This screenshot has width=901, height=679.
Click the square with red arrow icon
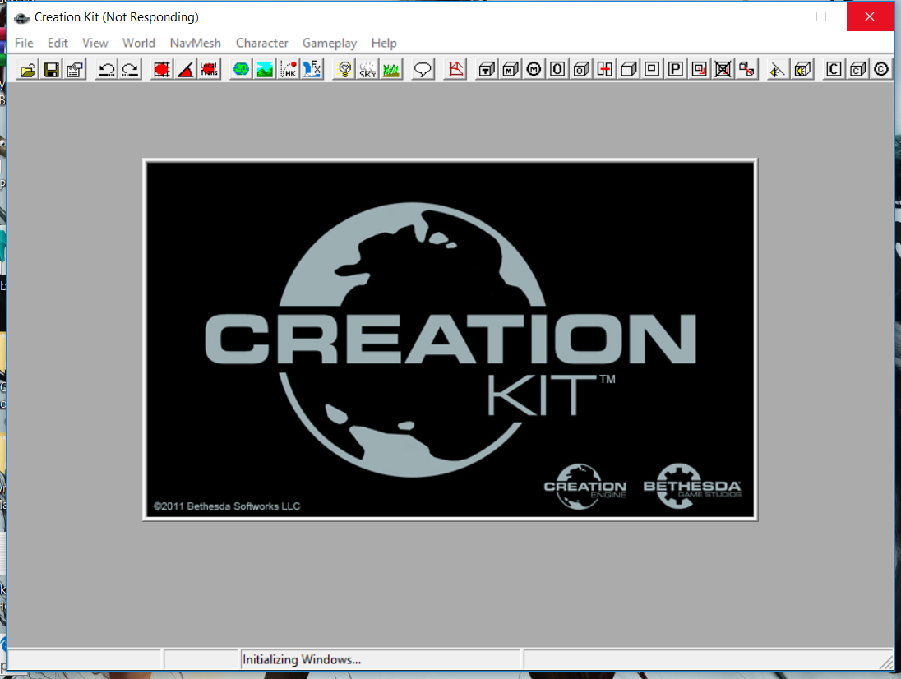point(700,70)
